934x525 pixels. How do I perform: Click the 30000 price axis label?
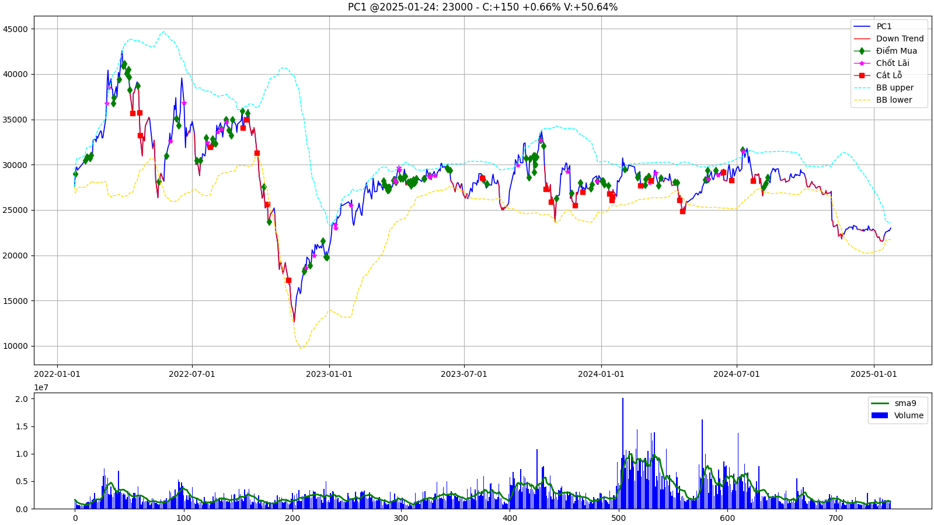(x=16, y=165)
